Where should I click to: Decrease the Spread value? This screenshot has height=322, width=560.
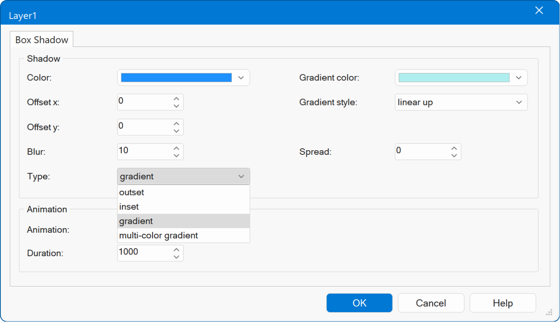point(454,156)
